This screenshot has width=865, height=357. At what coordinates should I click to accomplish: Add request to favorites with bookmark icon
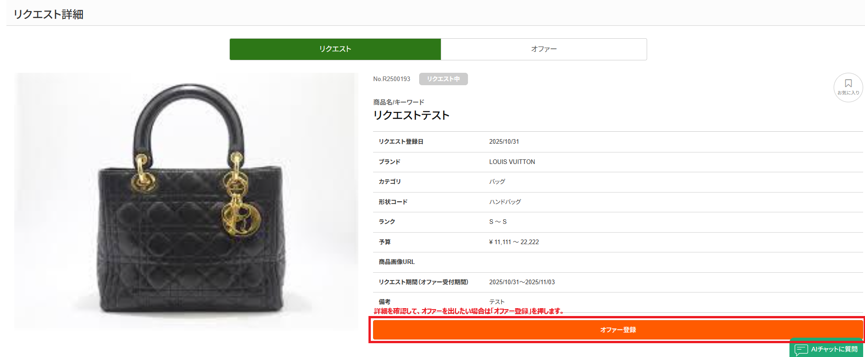848,87
